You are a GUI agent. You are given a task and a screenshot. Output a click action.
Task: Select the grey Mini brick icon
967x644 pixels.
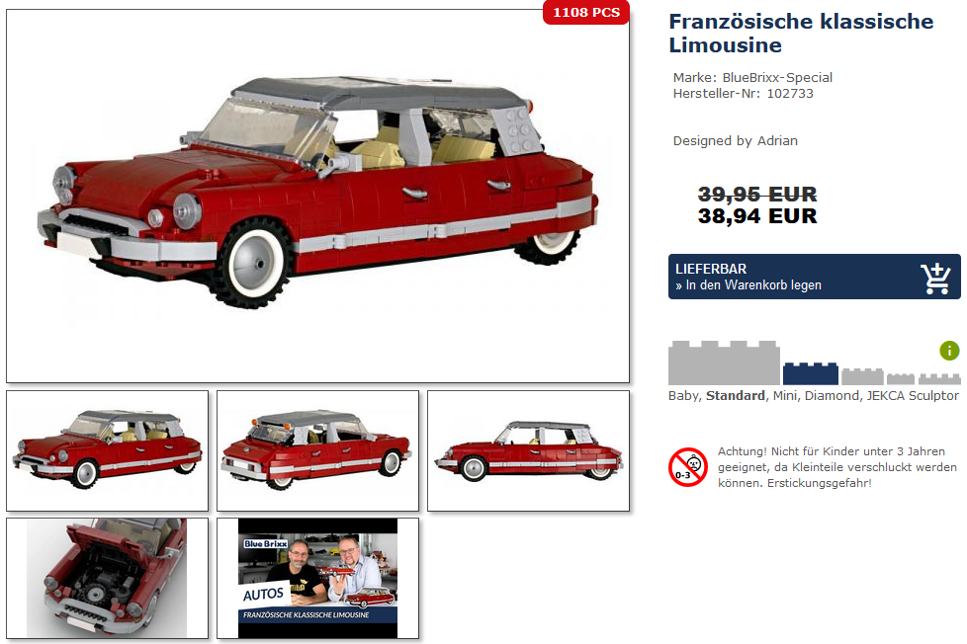pos(862,376)
